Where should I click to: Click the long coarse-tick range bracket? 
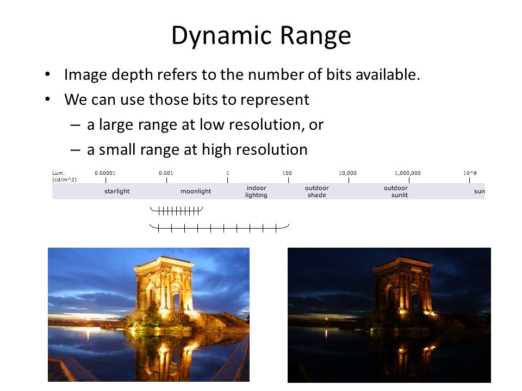coord(219,228)
